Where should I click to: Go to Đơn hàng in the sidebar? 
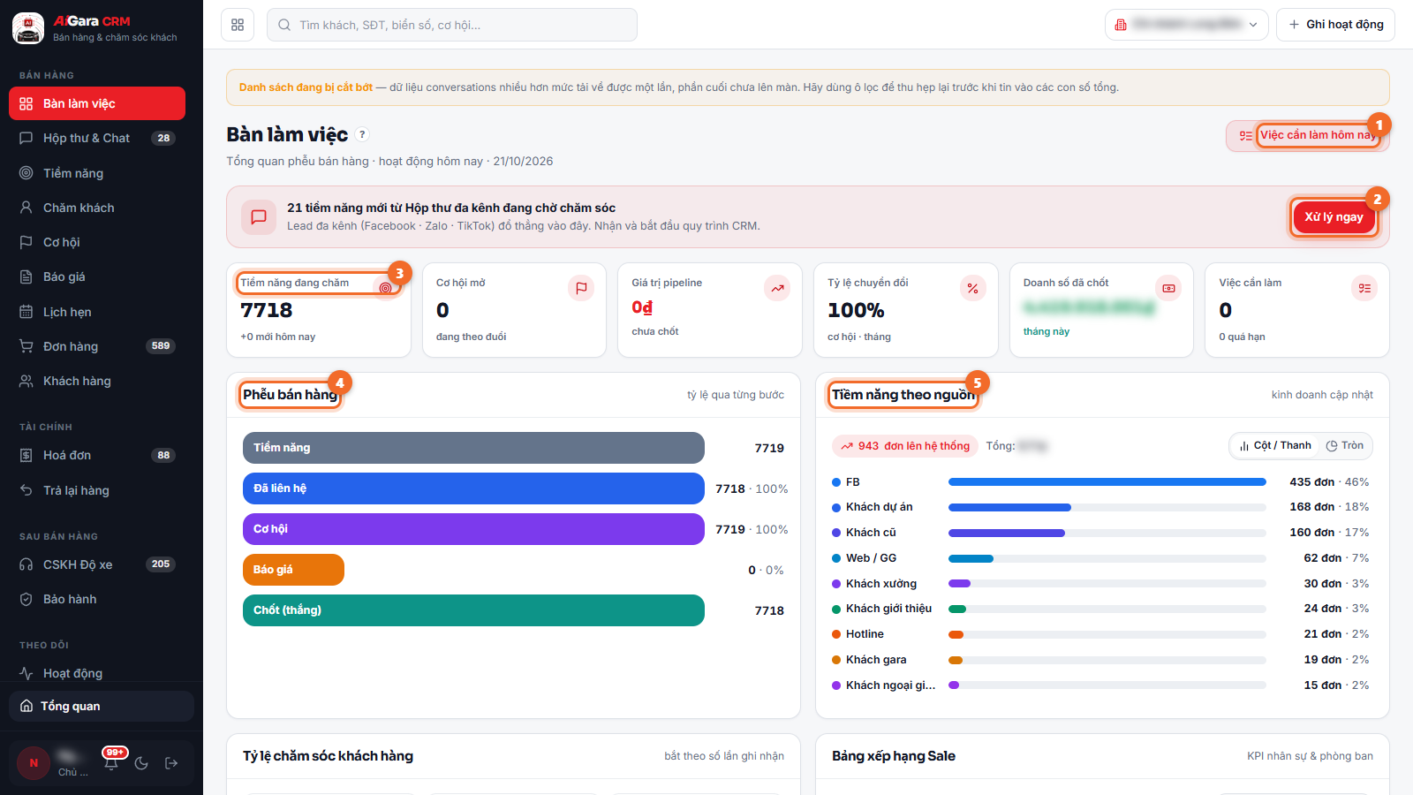tap(97, 346)
